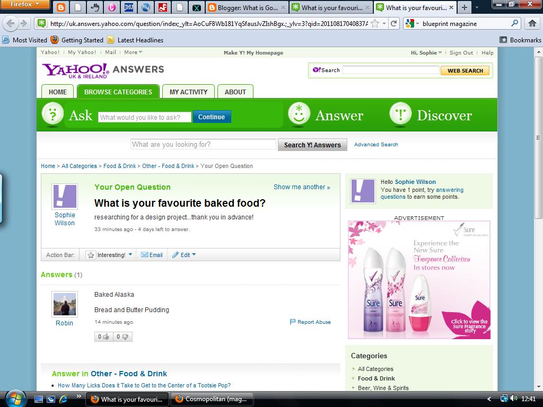
Task: Click the WEB SEARCH button
Action: coord(465,70)
